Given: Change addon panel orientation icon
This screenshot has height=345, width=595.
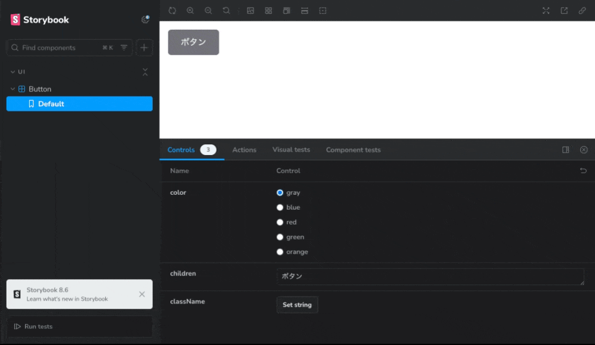Looking at the screenshot, I should pyautogui.click(x=565, y=150).
